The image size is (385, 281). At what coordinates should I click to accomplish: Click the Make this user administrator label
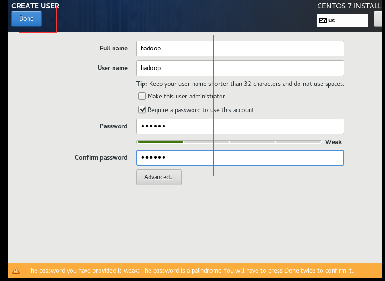(x=186, y=96)
